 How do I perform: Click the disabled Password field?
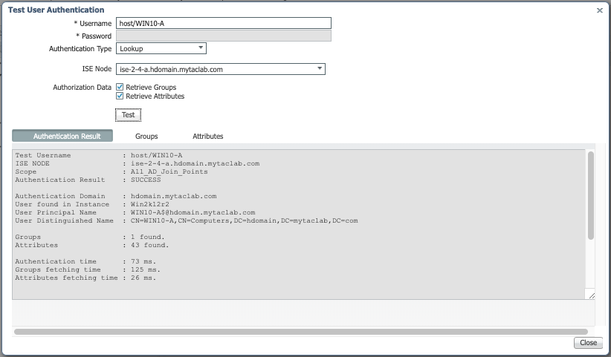(x=224, y=36)
